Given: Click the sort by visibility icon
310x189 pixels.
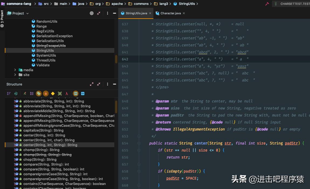Looking at the screenshot, I should [x=9, y=94].
